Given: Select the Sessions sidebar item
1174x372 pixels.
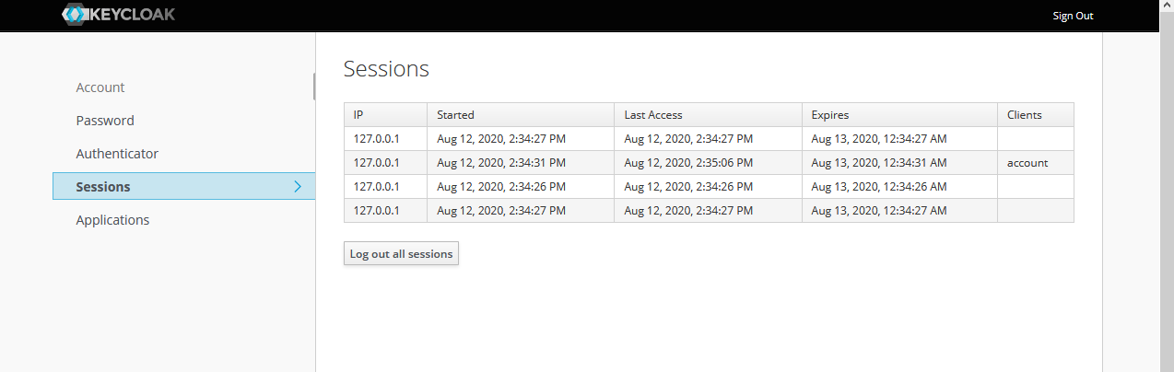Looking at the screenshot, I should 103,187.
